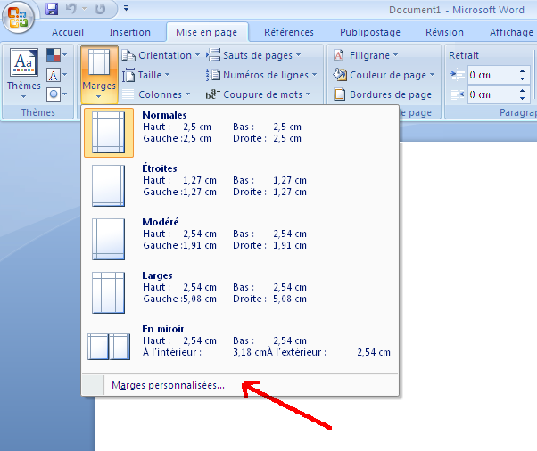The image size is (537, 451).
Task: Click the Couleur de page paint bucket icon
Action: [x=340, y=75]
